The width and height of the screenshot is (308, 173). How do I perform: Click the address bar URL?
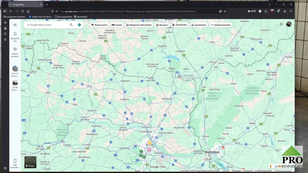(128, 11)
